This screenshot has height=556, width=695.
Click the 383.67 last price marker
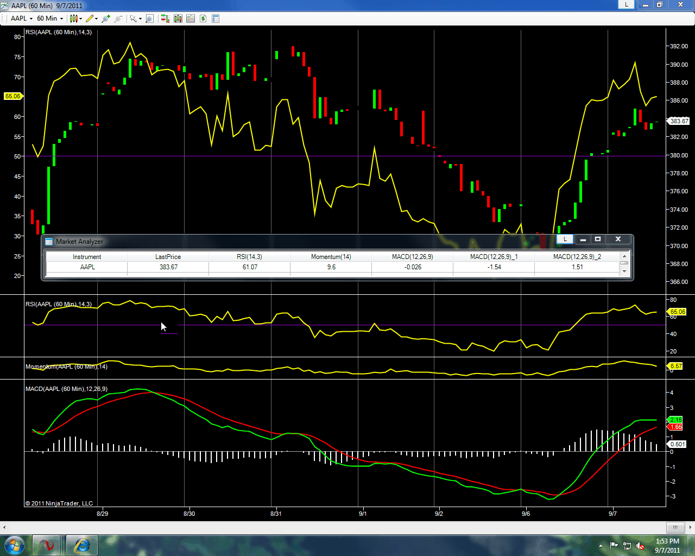(x=679, y=121)
